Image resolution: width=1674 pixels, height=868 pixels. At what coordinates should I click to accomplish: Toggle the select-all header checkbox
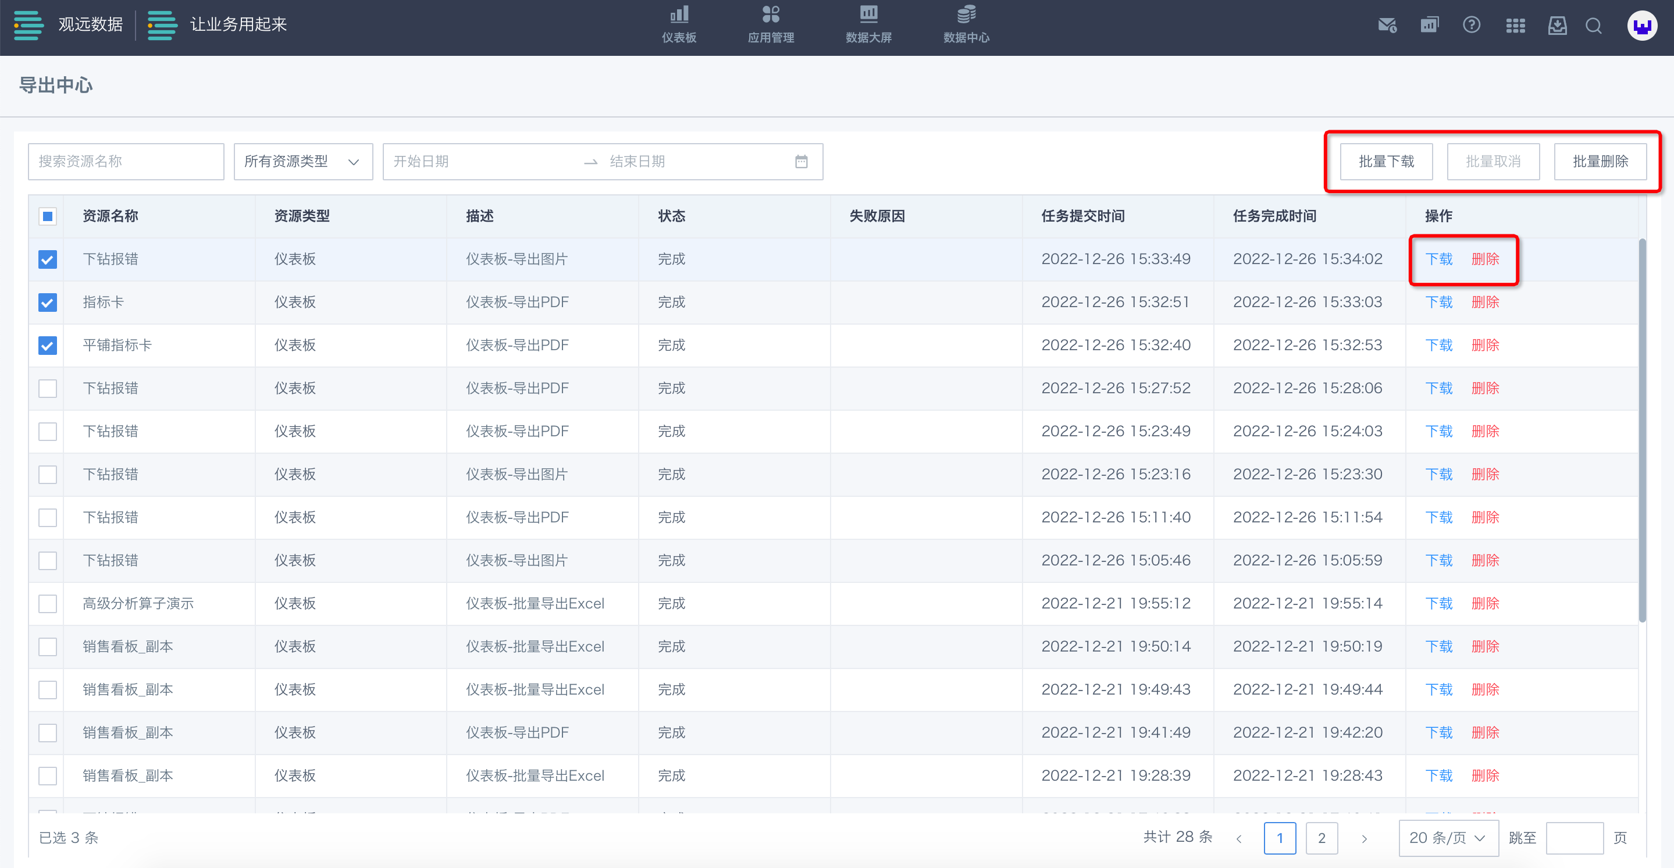click(x=48, y=216)
